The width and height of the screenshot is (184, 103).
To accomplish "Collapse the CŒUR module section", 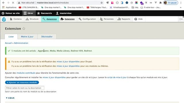I will point(10,98).
